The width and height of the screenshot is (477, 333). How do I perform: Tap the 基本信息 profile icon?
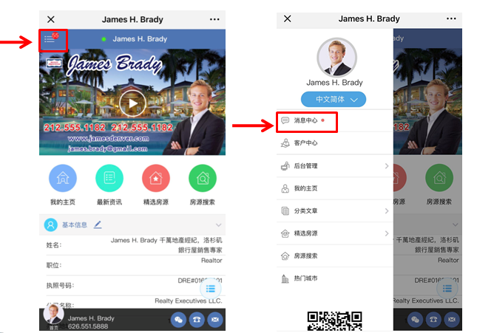(x=51, y=225)
